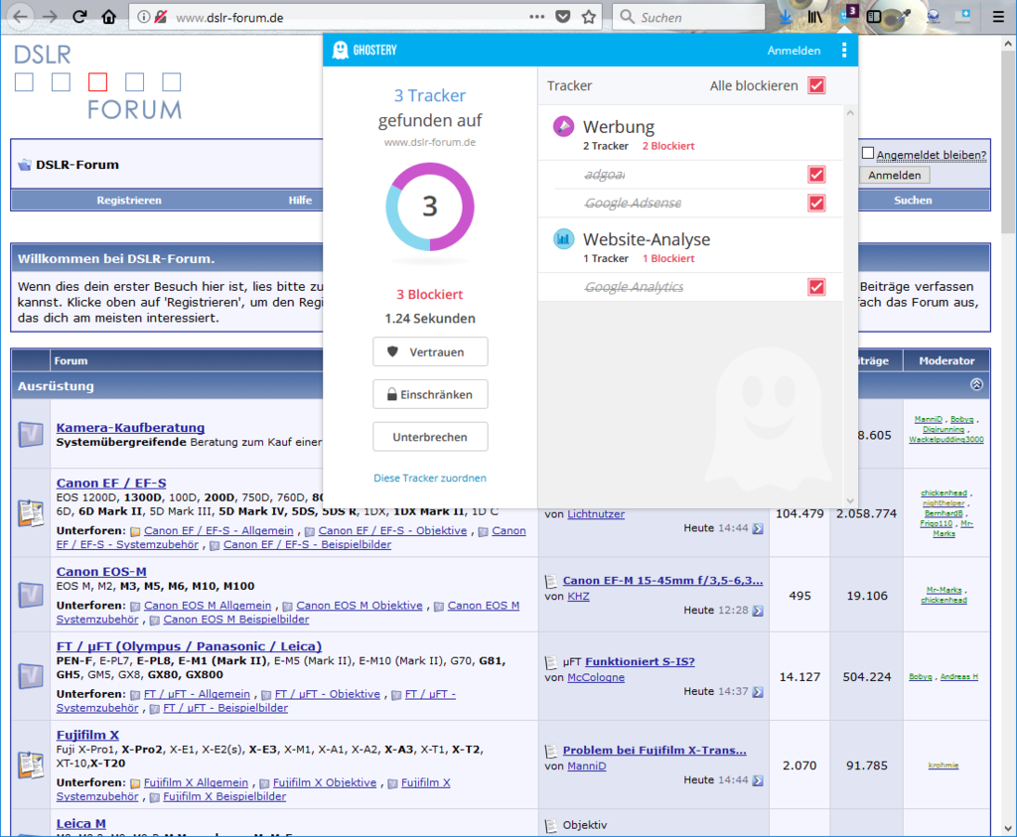This screenshot has width=1017, height=837.
Task: Click the tracker list scroll-down arrow
Action: 850,500
